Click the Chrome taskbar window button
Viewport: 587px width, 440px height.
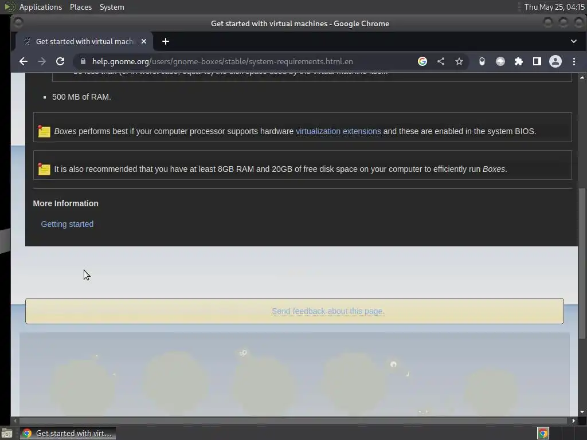(68, 433)
